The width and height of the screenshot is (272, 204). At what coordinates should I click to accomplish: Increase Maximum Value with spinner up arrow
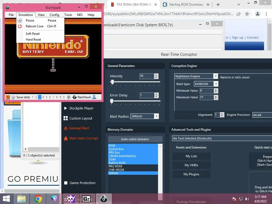(x=216, y=96)
